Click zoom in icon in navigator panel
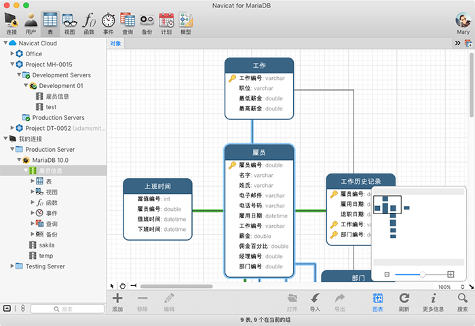 [451, 274]
